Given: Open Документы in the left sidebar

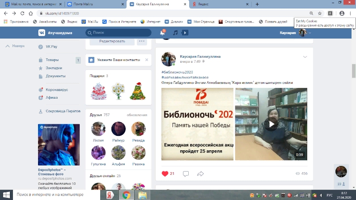Looking at the screenshot, I should (55, 76).
